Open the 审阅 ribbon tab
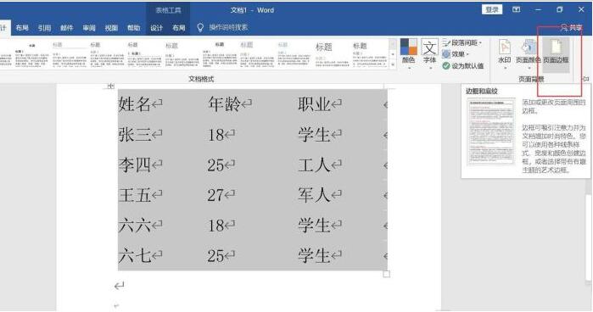This screenshot has height=312, width=593. coord(89,28)
